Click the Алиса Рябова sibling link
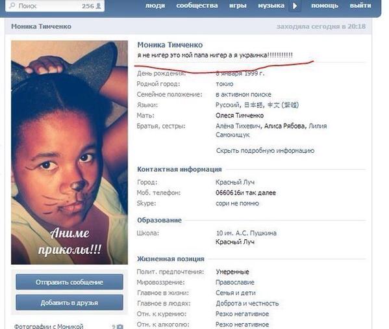 (x=284, y=126)
